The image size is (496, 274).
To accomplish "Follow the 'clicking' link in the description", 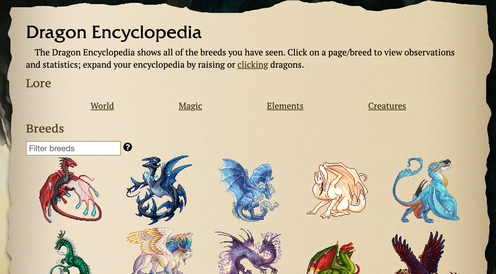I will pos(253,65).
